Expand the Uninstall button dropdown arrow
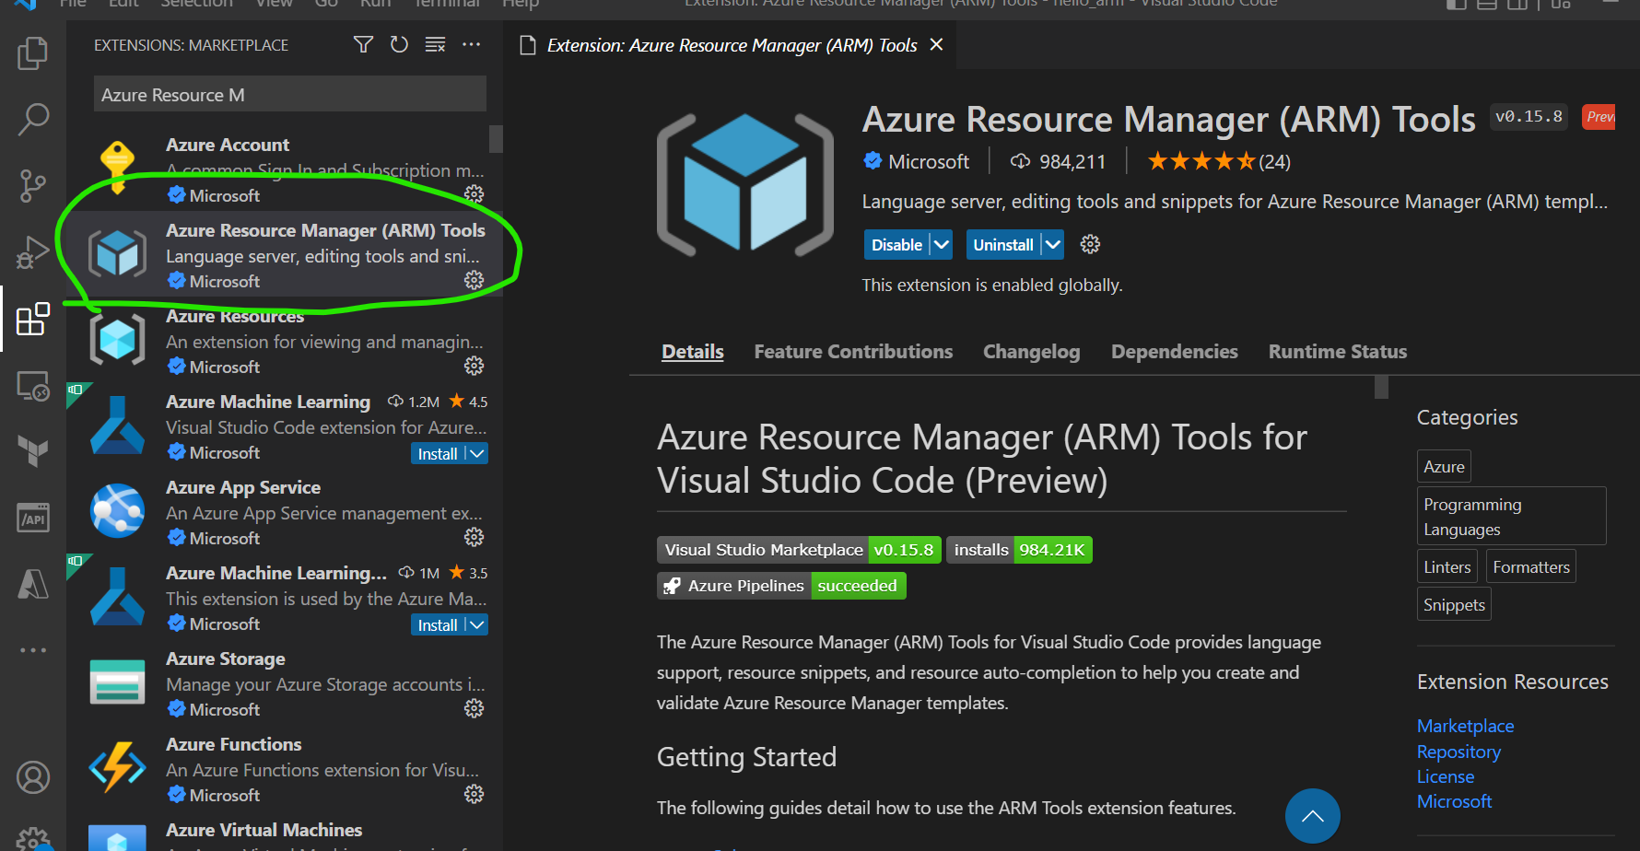Image resolution: width=1640 pixels, height=851 pixels. [1052, 244]
